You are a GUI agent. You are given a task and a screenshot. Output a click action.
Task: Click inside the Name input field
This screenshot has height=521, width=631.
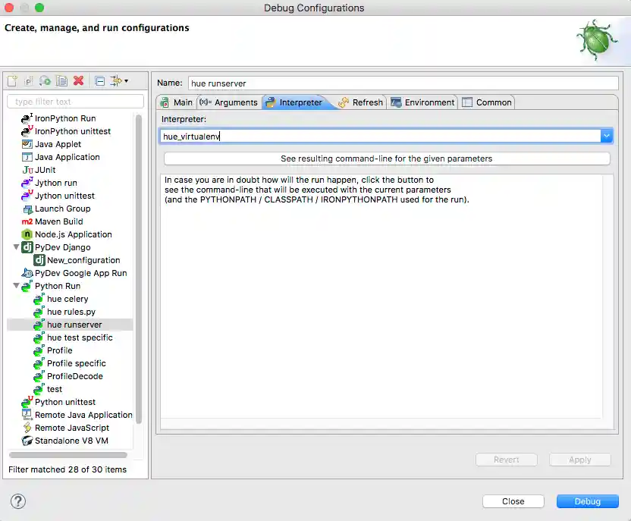[x=379, y=83]
